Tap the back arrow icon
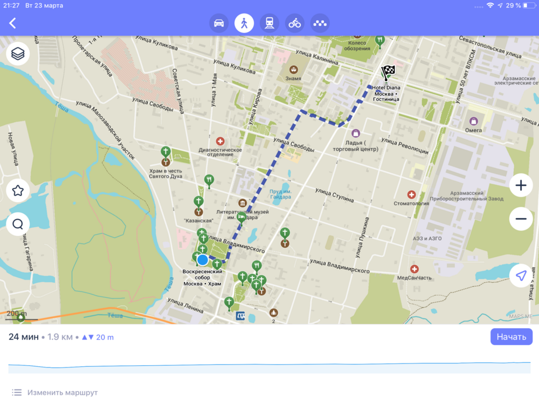The image size is (539, 404). click(x=12, y=23)
